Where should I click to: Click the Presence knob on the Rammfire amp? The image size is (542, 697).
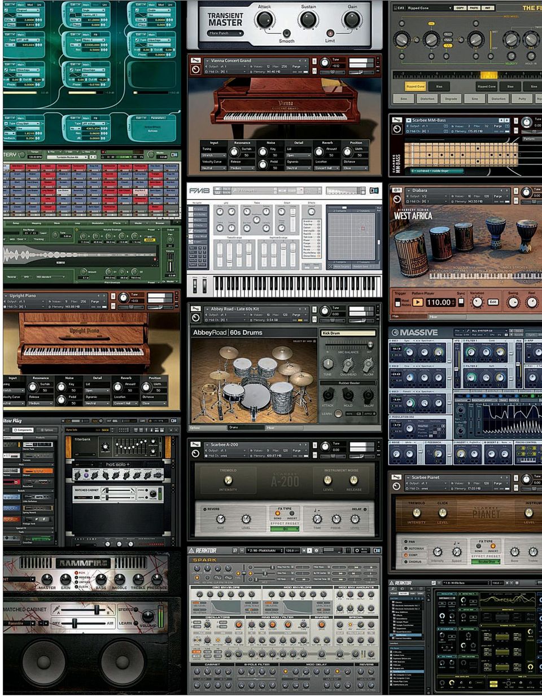[x=156, y=579]
